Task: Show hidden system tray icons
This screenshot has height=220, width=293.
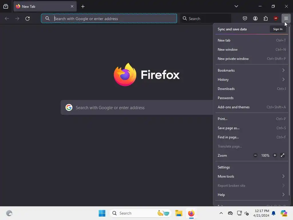Action: [221, 213]
